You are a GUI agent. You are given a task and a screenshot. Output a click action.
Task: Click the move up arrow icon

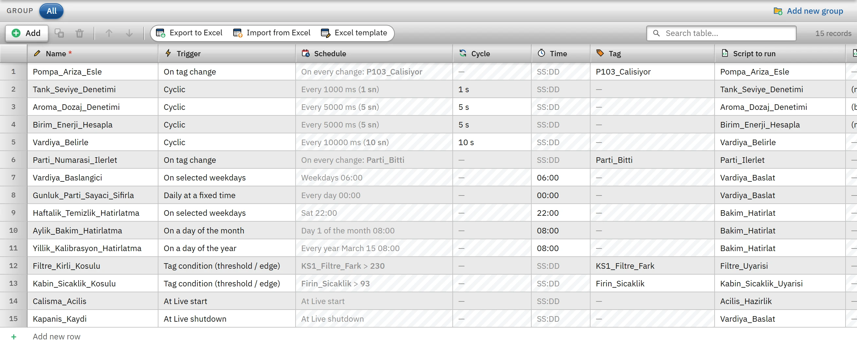coord(109,33)
